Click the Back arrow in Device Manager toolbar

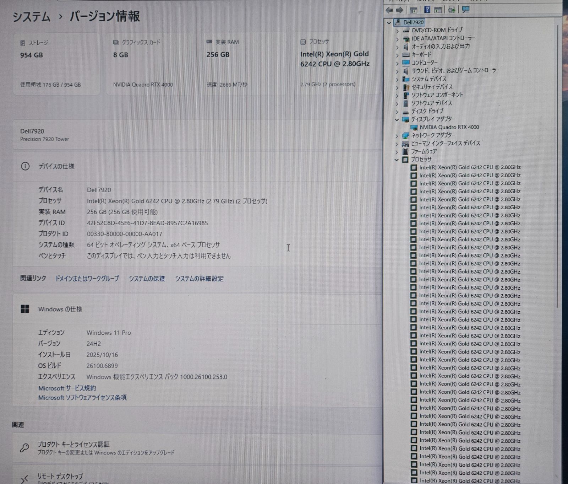pos(389,10)
